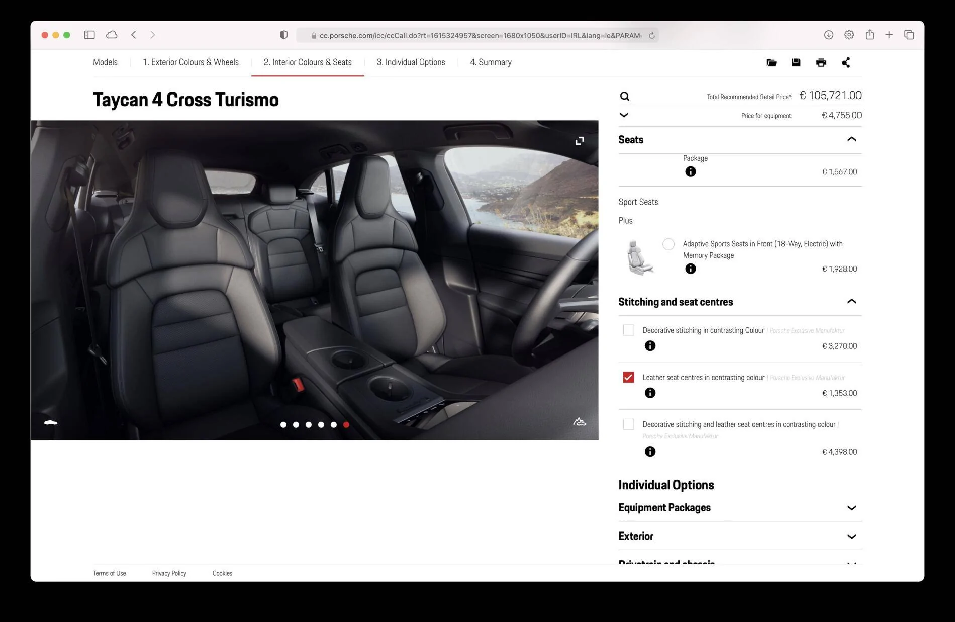955x622 pixels.
Task: Go back in Safari
Action: click(x=134, y=35)
